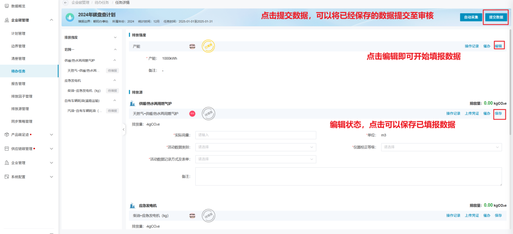The image size is (513, 234).
Task: Open the 活动数据类别 dropdown
Action: [256, 147]
